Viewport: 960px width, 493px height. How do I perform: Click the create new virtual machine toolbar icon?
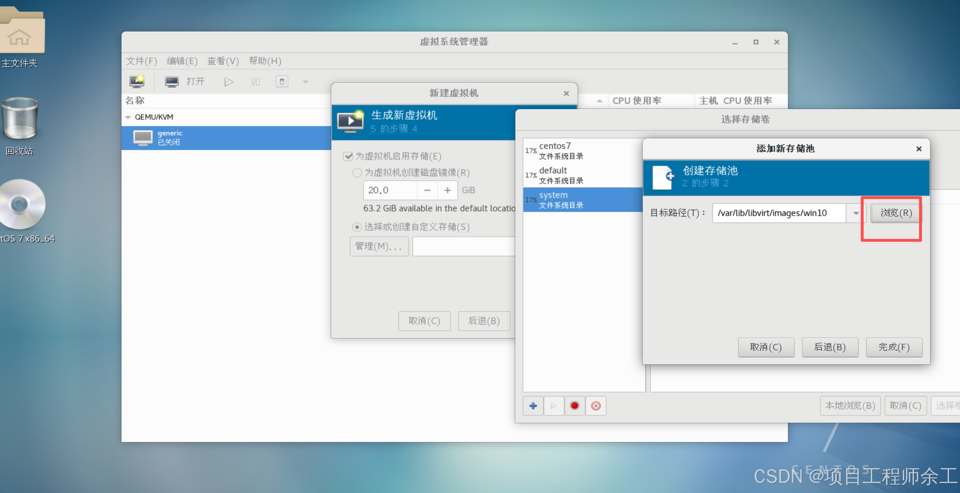click(137, 81)
